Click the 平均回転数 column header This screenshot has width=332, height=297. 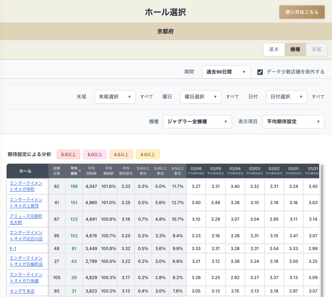(x=91, y=171)
